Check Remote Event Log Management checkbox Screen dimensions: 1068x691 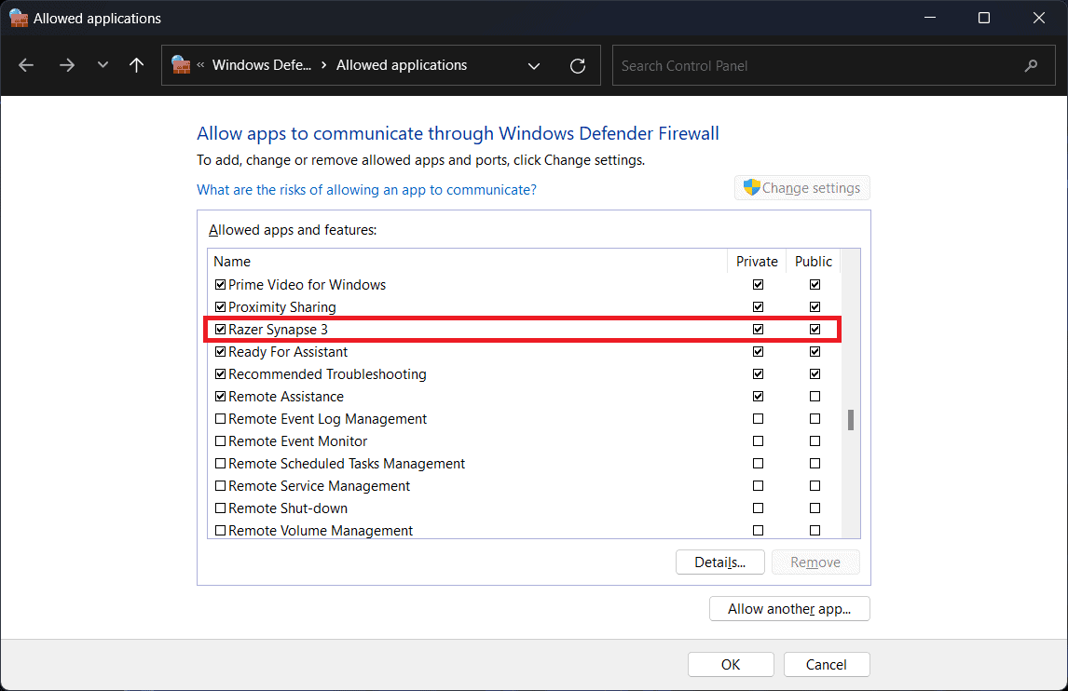click(220, 419)
